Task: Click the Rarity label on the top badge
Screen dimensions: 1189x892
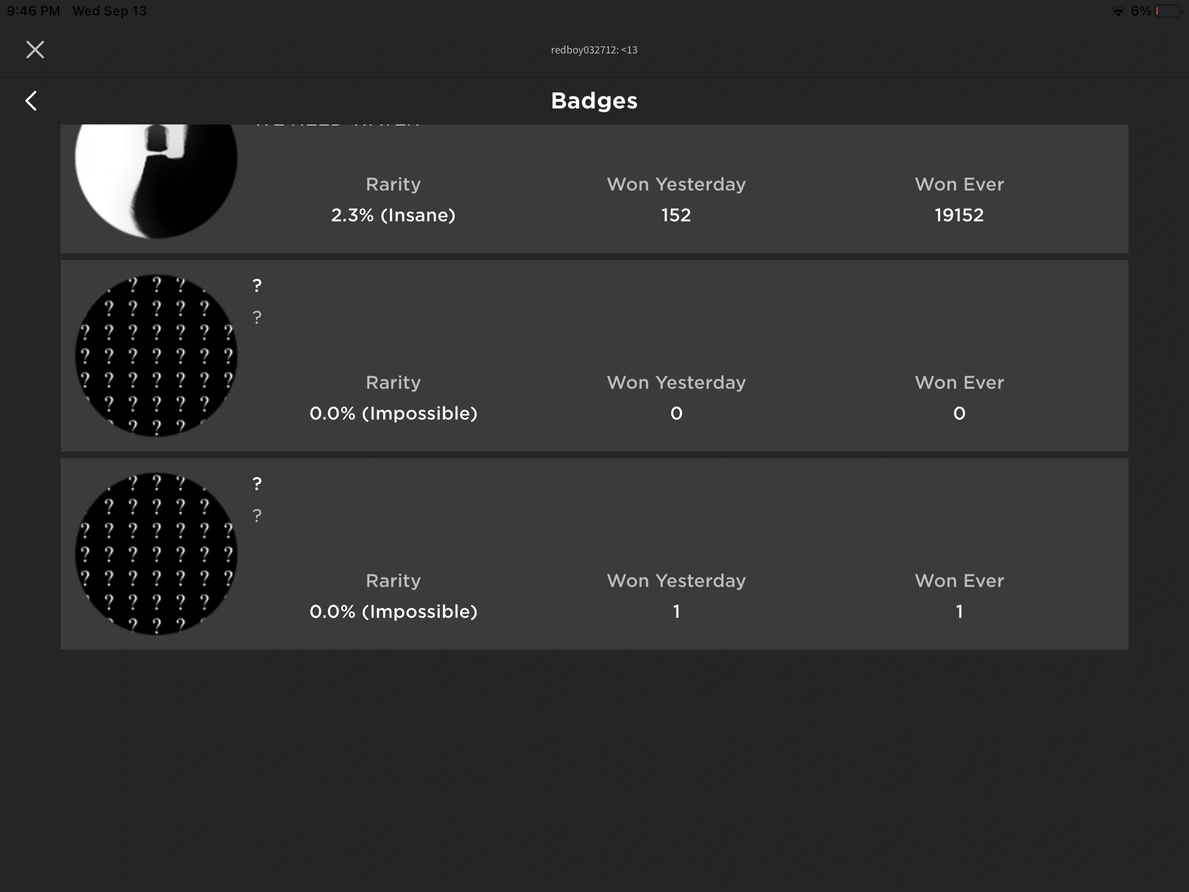Action: coord(392,184)
